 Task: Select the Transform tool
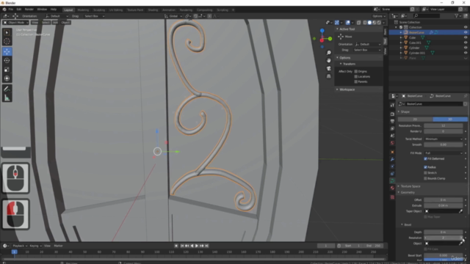click(x=7, y=78)
